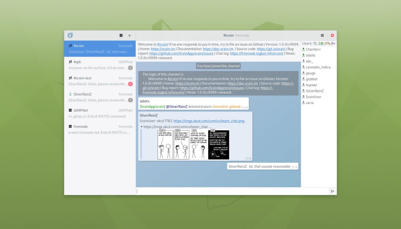The height and width of the screenshot is (229, 401).
Task: Select the freenode server buffer
Action: click(80, 126)
